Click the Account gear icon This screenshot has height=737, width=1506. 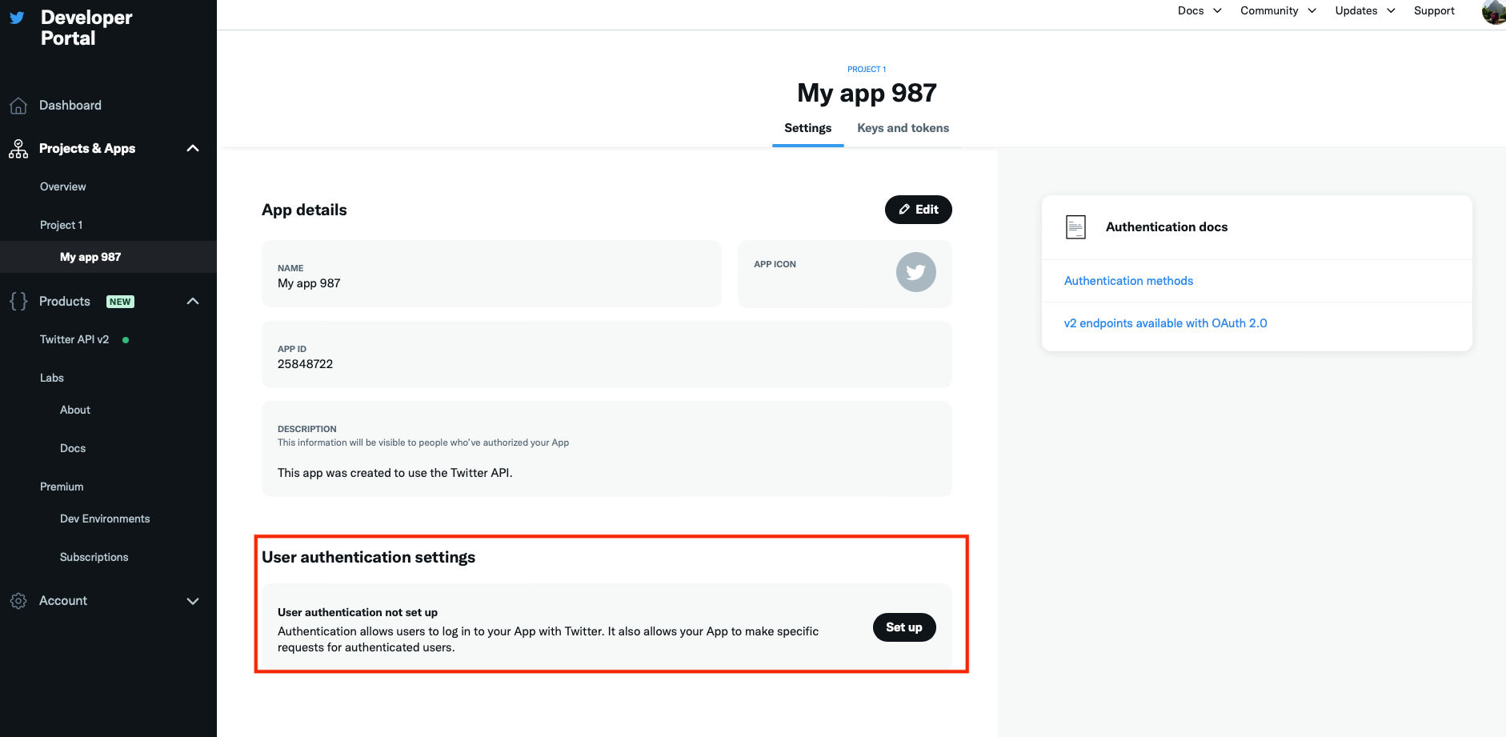tap(18, 601)
